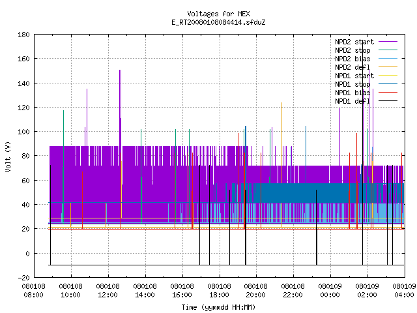Click the y-axis tick value 140
Viewport: 417px width, 313px height.
coord(23,83)
